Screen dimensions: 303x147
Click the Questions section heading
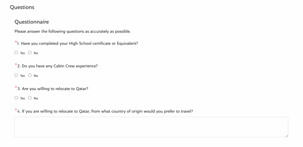coord(22,7)
